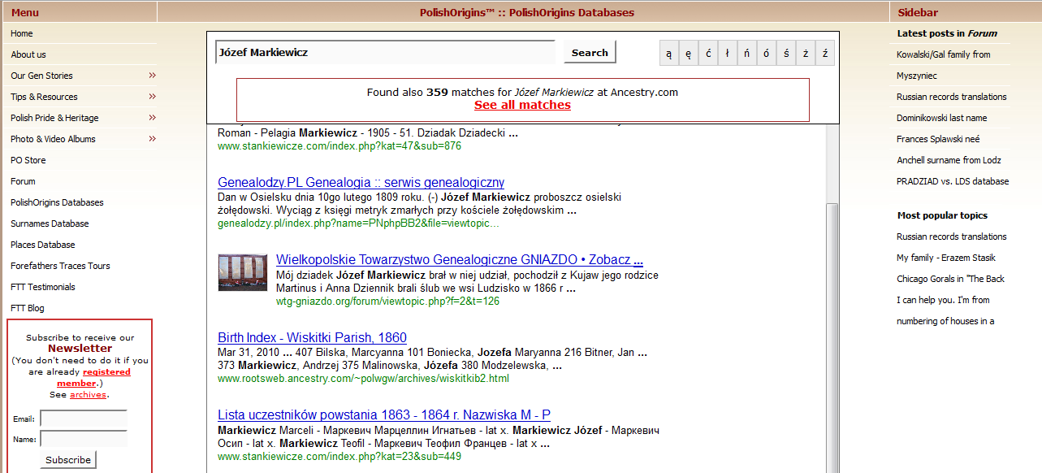Screen dimensions: 1042x473
Task: Open Myszyniec forum post
Action: (917, 76)
